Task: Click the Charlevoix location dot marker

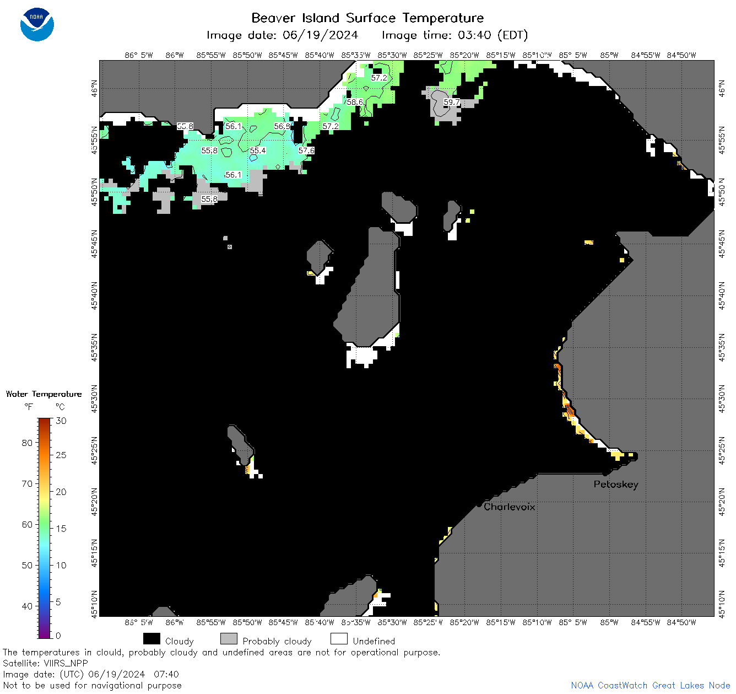Action: 479,504
